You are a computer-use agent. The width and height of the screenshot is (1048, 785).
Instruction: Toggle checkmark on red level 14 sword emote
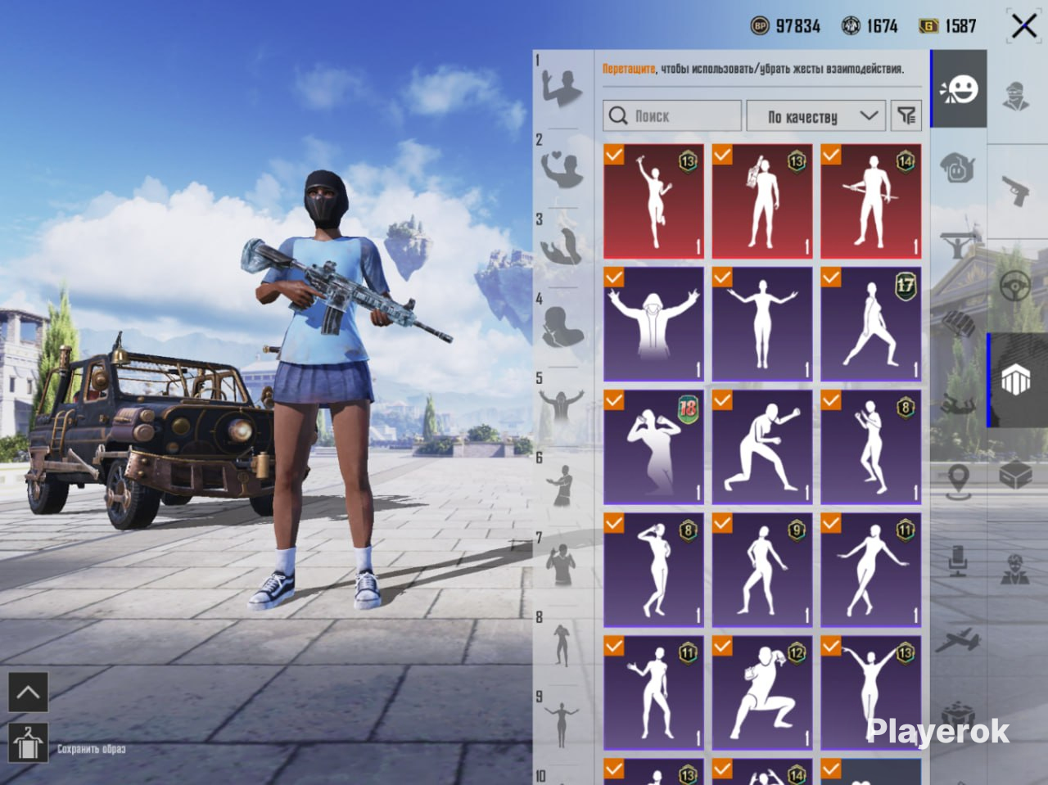[831, 154]
